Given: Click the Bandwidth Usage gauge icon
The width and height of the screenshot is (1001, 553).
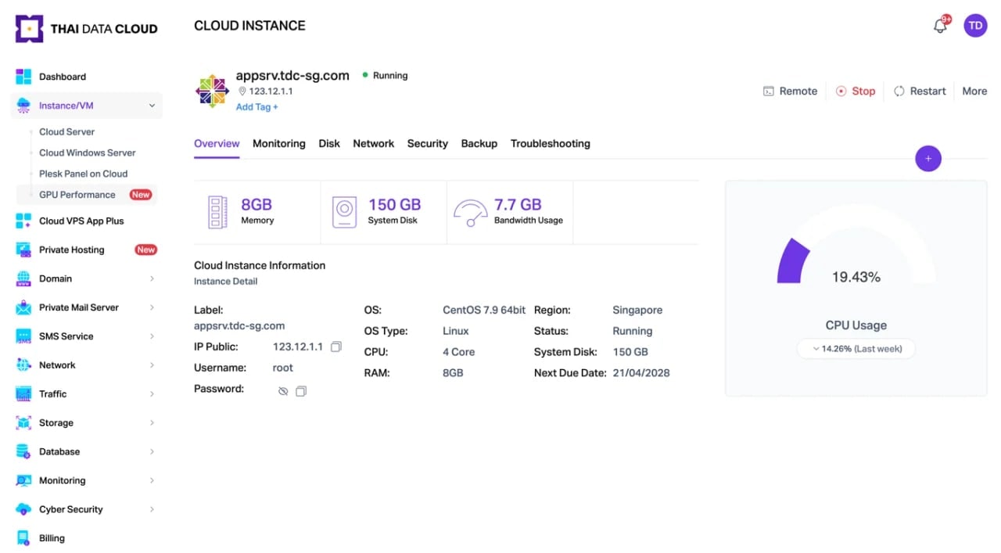Looking at the screenshot, I should point(470,213).
